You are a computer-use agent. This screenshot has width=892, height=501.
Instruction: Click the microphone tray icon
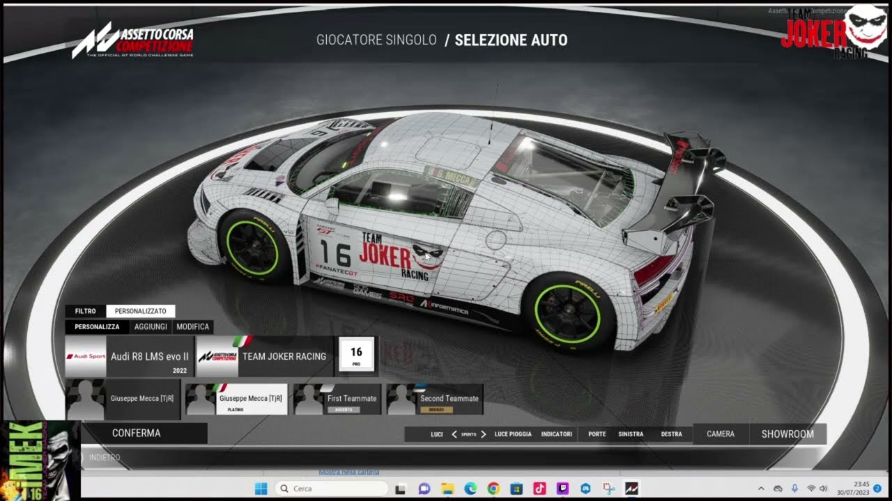coord(794,488)
